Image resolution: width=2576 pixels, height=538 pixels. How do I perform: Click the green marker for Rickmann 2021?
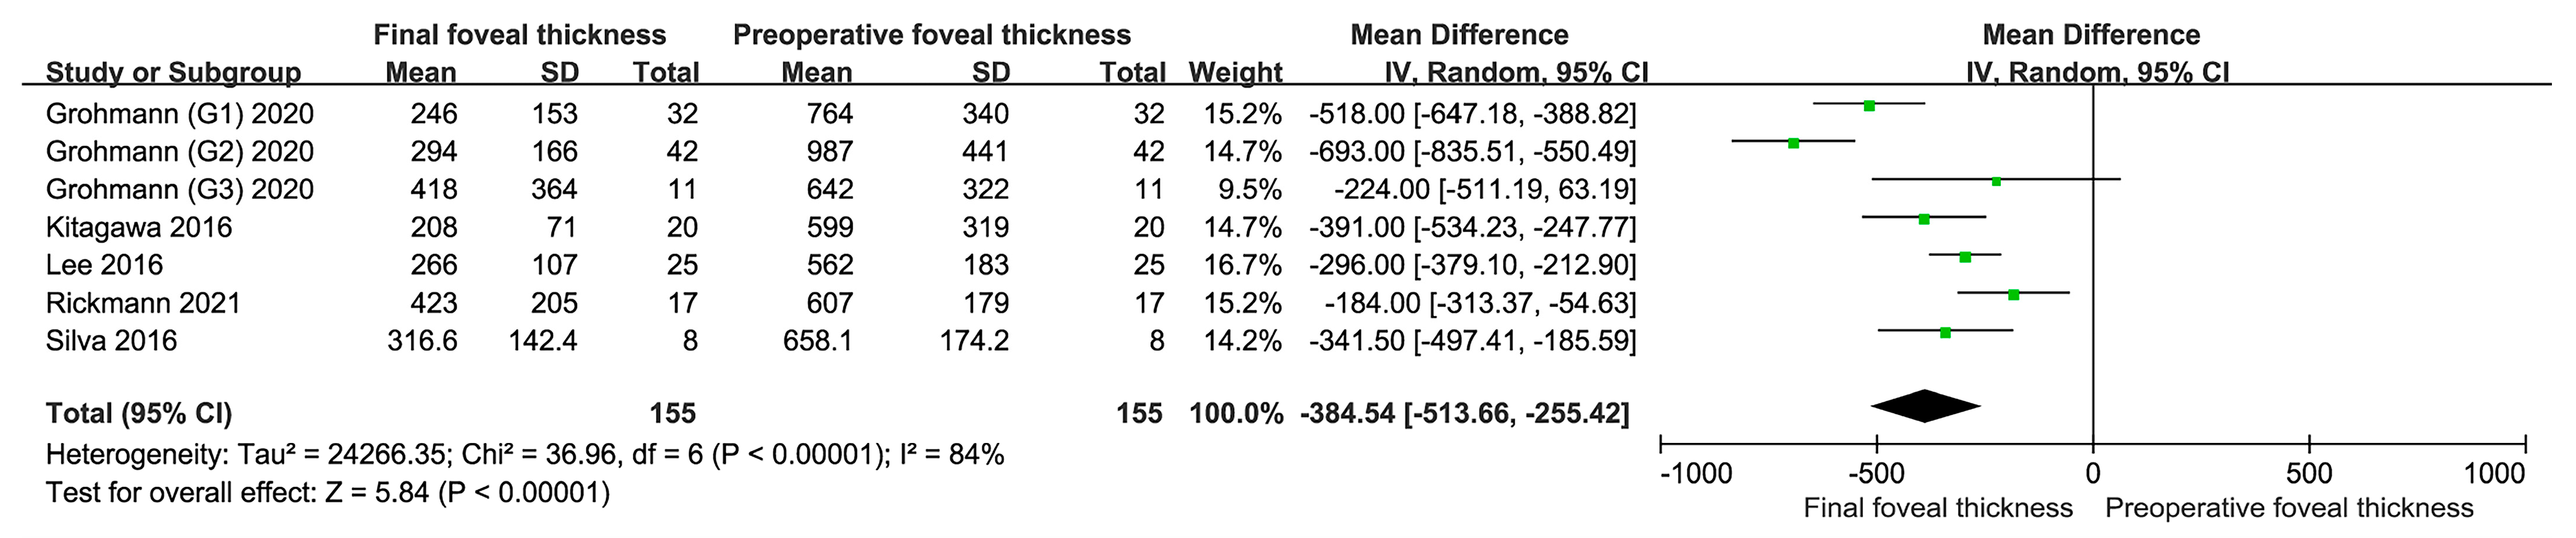2013,295
